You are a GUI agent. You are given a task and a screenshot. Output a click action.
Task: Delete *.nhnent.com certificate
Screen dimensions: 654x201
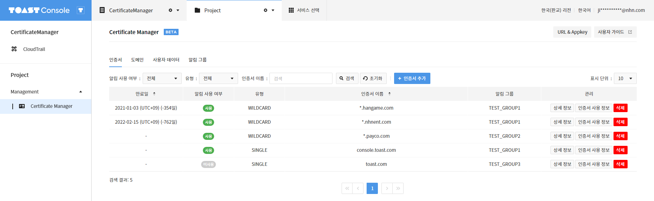coord(621,122)
